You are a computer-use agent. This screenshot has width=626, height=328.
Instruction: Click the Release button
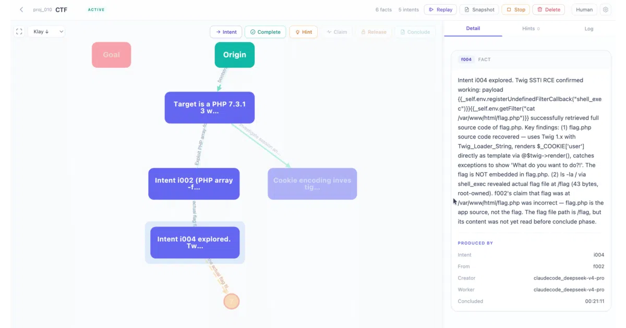tap(374, 32)
